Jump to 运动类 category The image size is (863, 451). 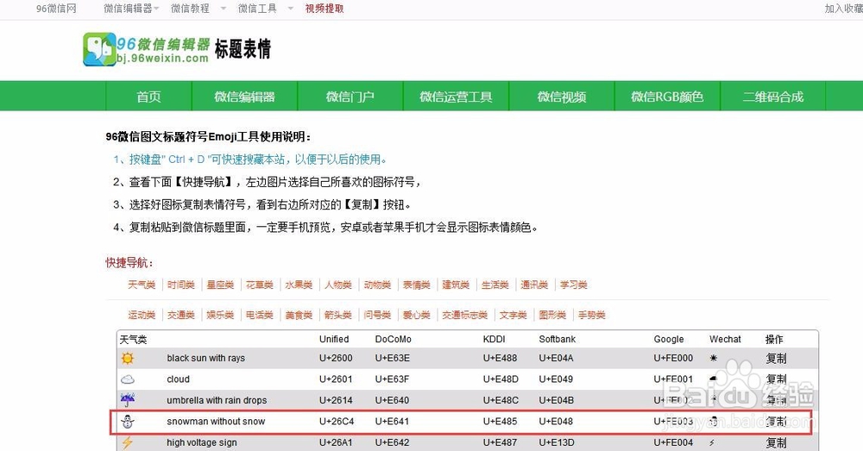coord(142,315)
